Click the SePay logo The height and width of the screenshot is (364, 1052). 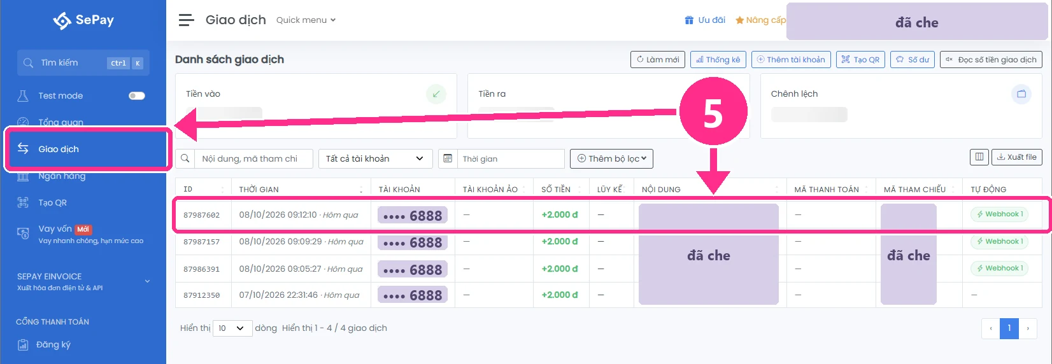(83, 20)
